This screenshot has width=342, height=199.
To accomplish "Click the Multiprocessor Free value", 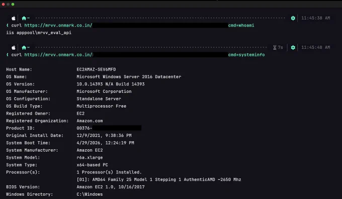I will (101, 106).
